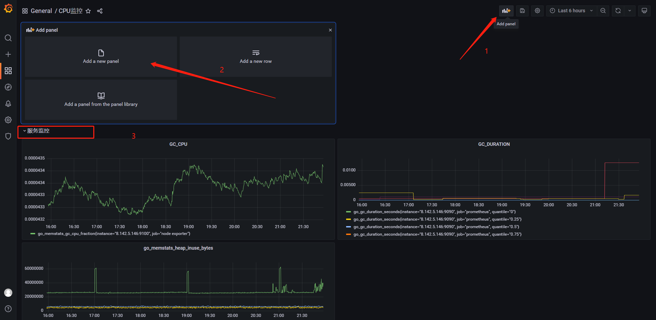Choose Add a new panel
656x320 pixels.
[101, 57]
